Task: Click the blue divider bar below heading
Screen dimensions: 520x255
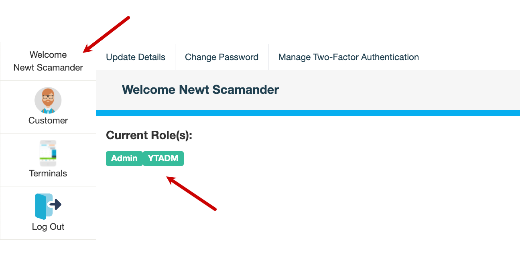Action: click(308, 113)
